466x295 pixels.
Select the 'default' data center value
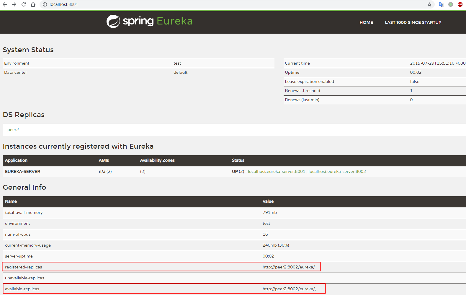(181, 72)
